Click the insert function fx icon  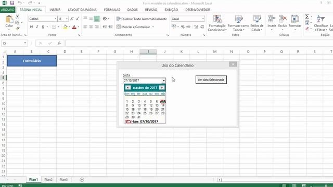coord(59,43)
